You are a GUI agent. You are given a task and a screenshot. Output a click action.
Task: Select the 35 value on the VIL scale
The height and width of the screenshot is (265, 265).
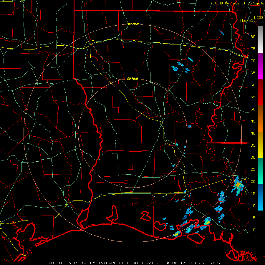coord(253,145)
